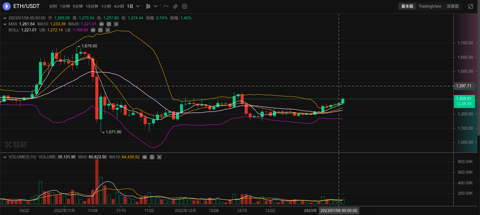Toggle the VOLUME indicator eye icon
Image resolution: width=480 pixels, height=215 pixels.
coord(145,157)
